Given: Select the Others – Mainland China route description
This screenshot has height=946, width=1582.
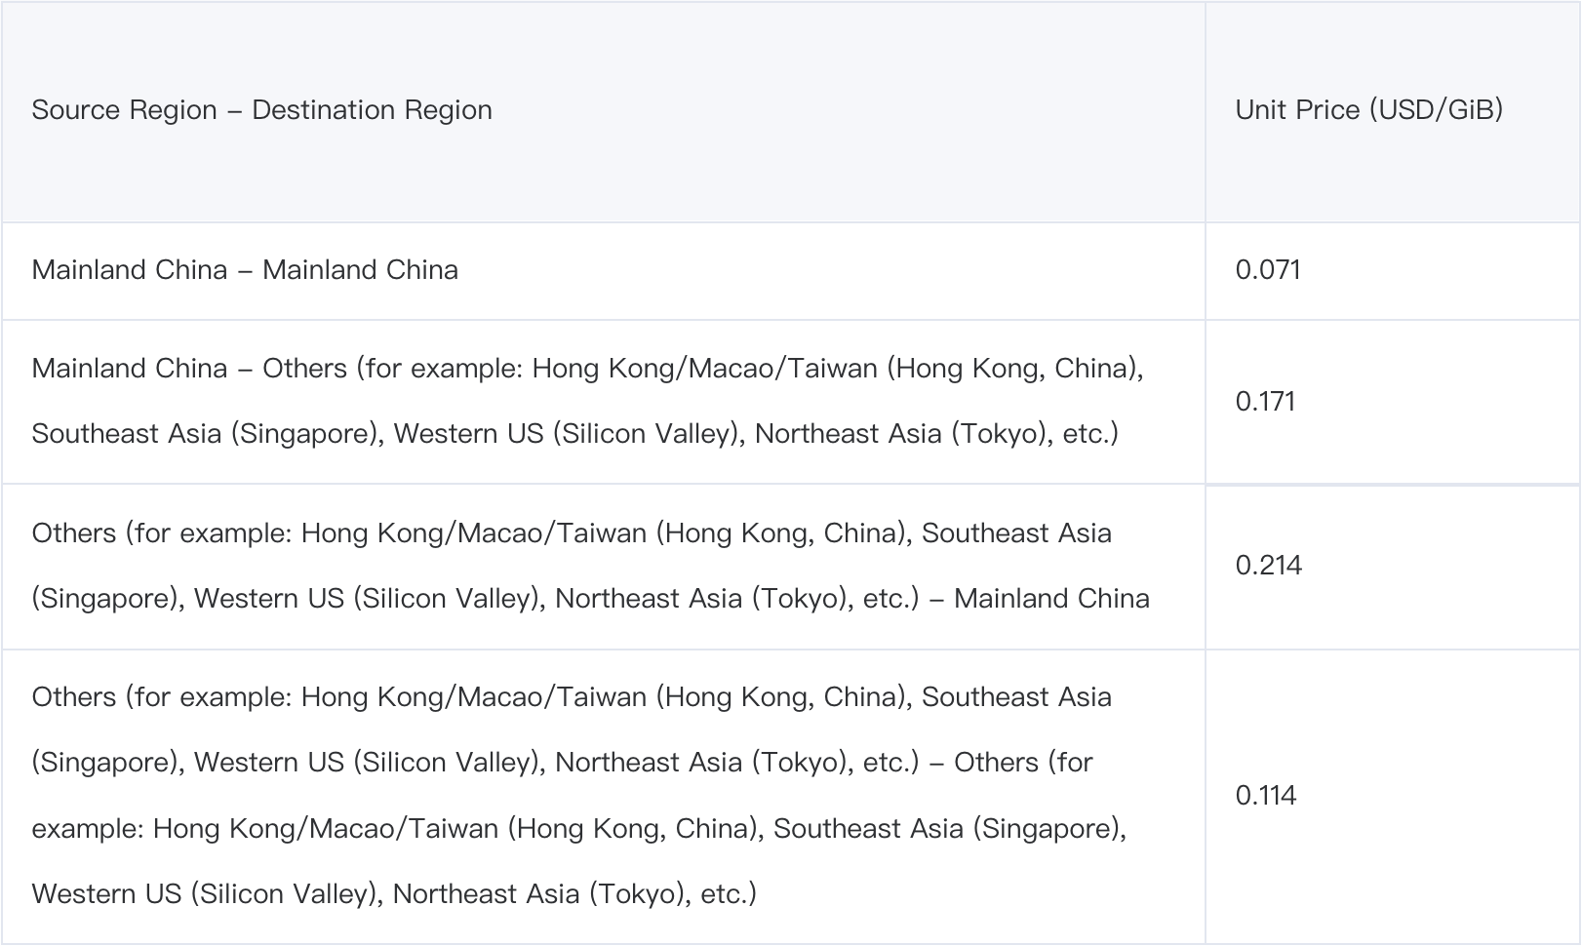Looking at the screenshot, I should coord(591,566).
